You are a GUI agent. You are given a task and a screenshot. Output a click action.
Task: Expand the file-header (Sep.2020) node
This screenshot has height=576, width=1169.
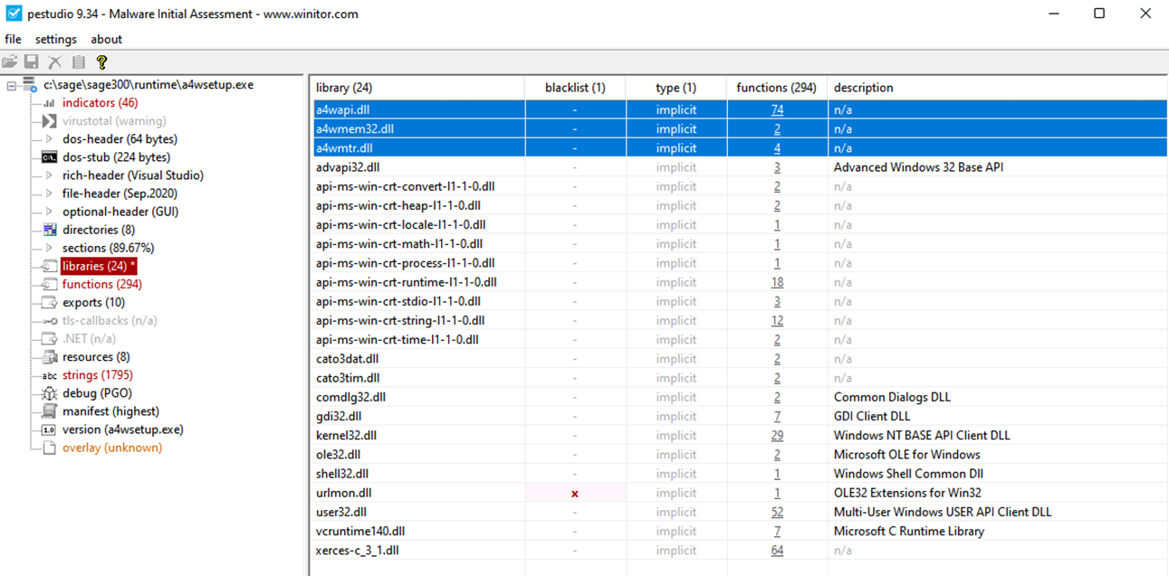pos(49,194)
